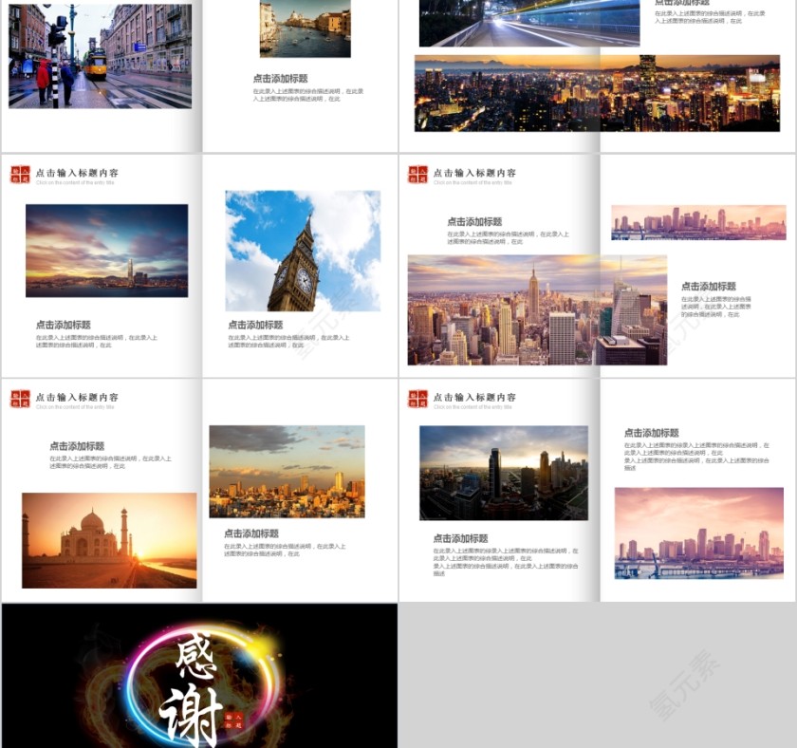Viewport: 797px width, 748px height.
Task: Click the 点击添加标题 heading under Big Ben photo
Action: 255,325
